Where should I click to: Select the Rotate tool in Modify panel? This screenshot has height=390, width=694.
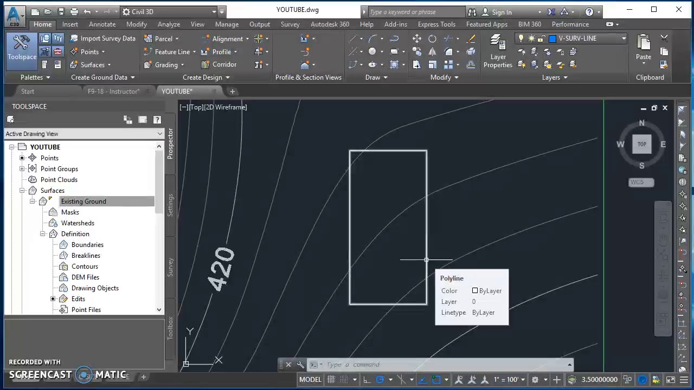pos(432,38)
